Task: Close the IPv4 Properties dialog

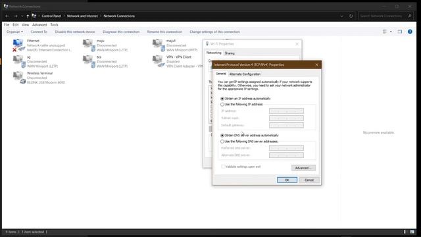Action: 316,65
